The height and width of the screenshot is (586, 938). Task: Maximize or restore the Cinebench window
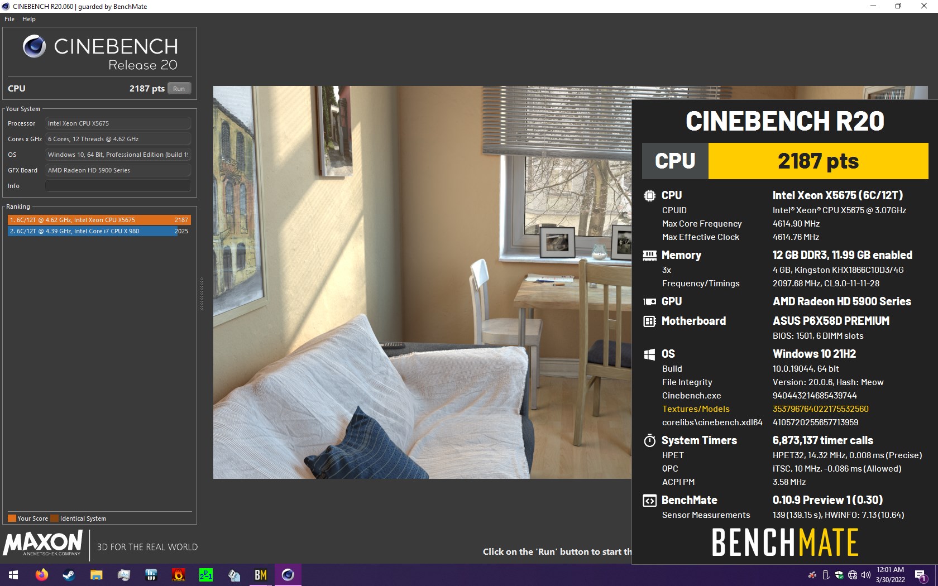coord(898,6)
